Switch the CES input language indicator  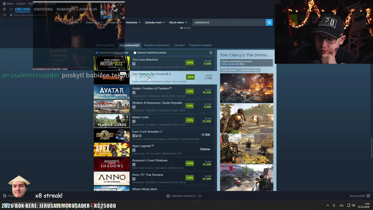coord(341,205)
